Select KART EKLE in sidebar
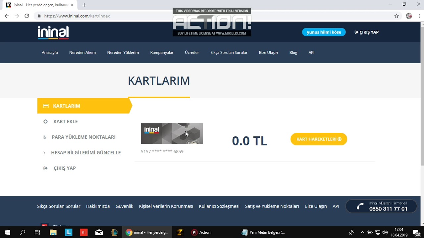The height and width of the screenshot is (238, 424). (x=66, y=121)
